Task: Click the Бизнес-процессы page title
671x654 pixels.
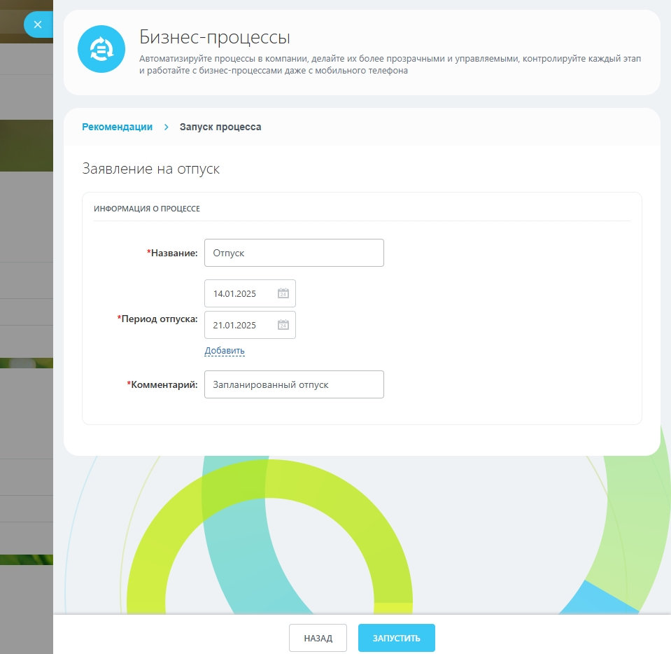Action: [x=215, y=36]
